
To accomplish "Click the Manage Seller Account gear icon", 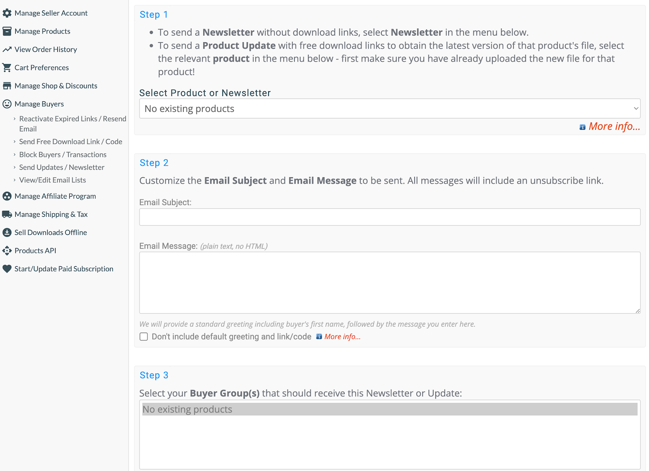I will click(7, 13).
